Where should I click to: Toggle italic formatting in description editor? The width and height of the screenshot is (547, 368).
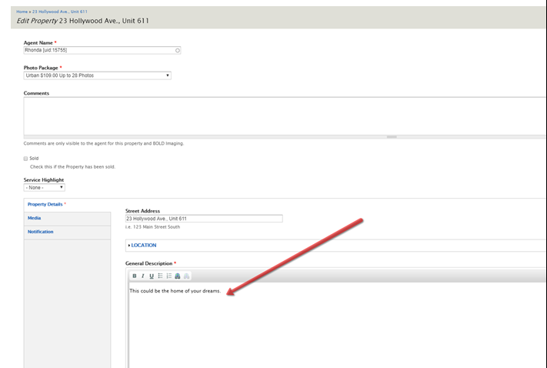(143, 276)
